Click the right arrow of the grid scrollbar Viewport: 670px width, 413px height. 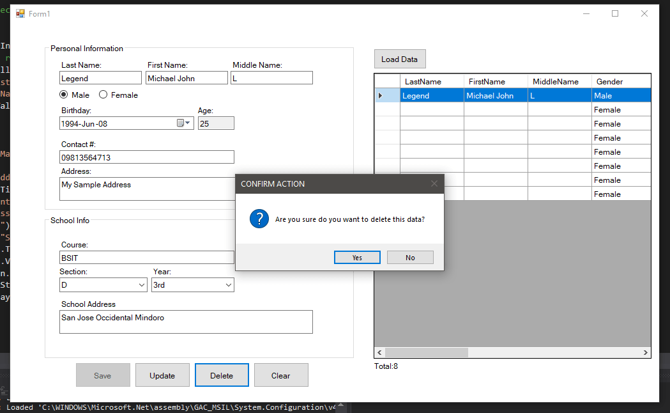click(x=646, y=352)
